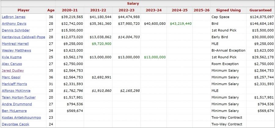Open Wesley Matthews player link
This screenshot has height=128, width=275.
click(16, 50)
